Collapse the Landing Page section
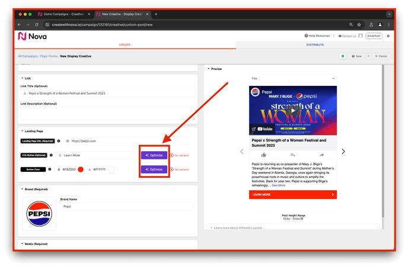The width and height of the screenshot is (408, 268). click(23, 131)
